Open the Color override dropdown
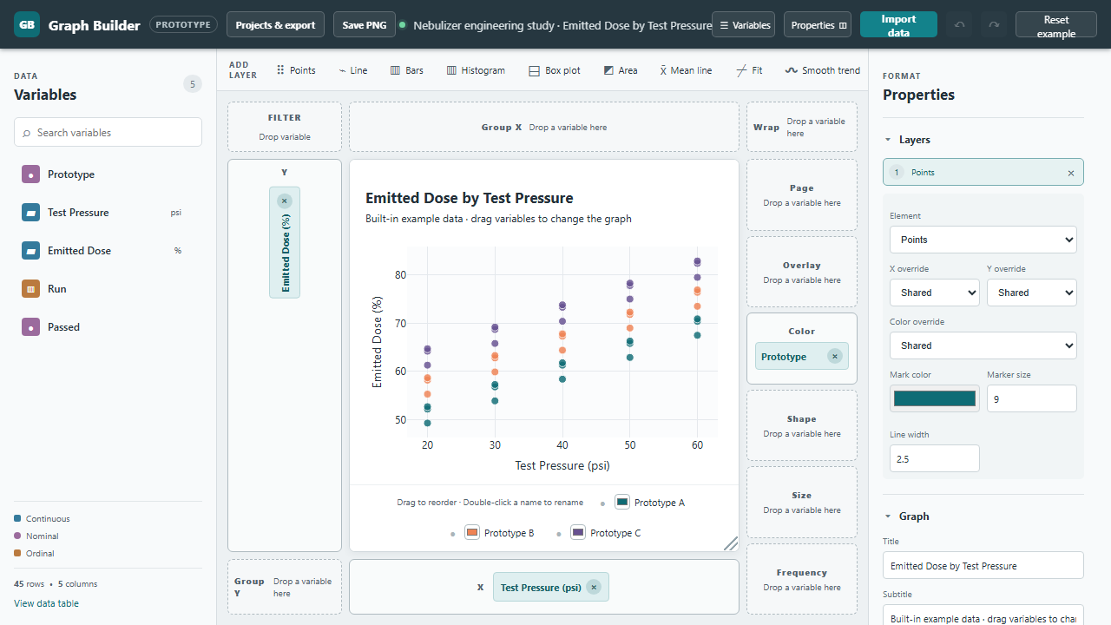The height and width of the screenshot is (625, 1111). tap(983, 345)
